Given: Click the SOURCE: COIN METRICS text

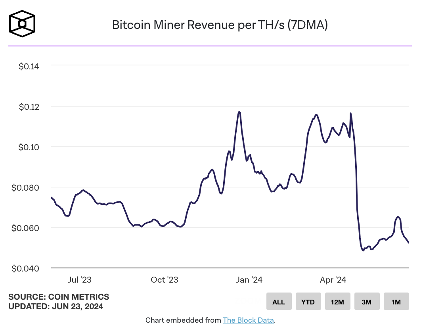Looking at the screenshot, I should [x=59, y=297].
